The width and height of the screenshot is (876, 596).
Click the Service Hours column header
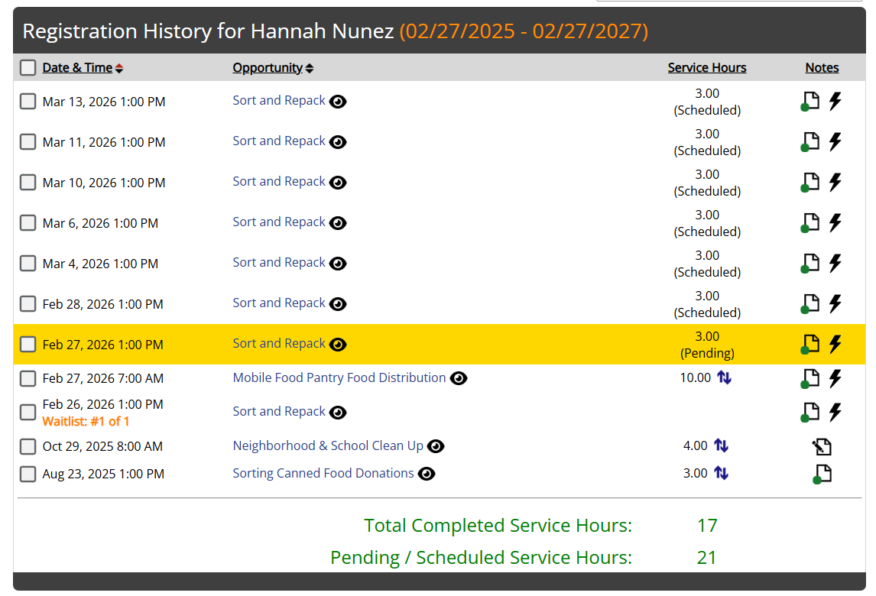707,67
